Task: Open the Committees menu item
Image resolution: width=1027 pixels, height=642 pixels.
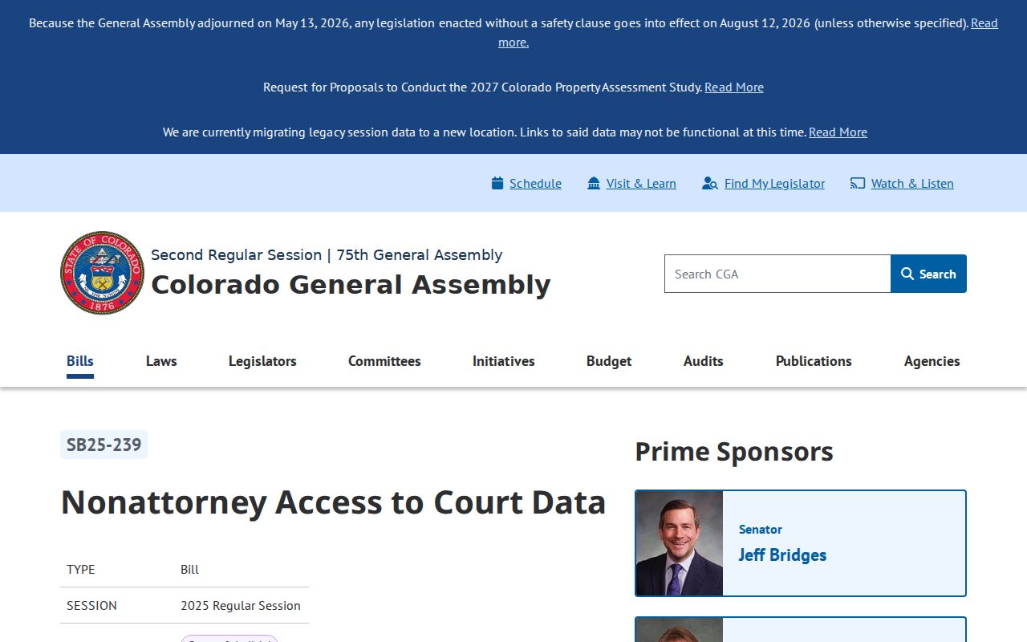Action: pos(384,361)
